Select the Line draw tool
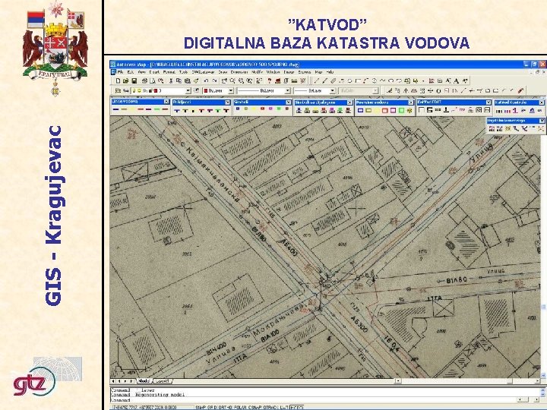The image size is (547, 410). coord(316,81)
